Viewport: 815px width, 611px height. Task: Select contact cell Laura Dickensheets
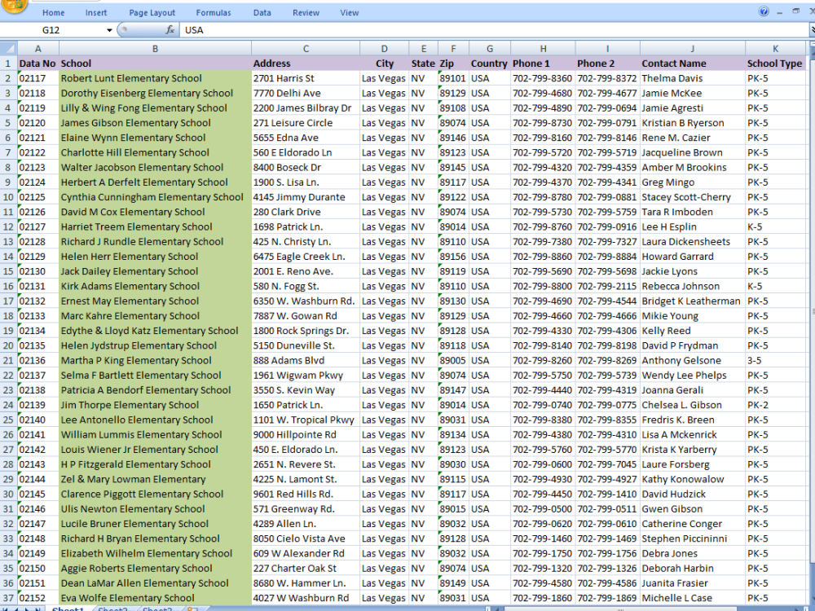click(x=692, y=242)
